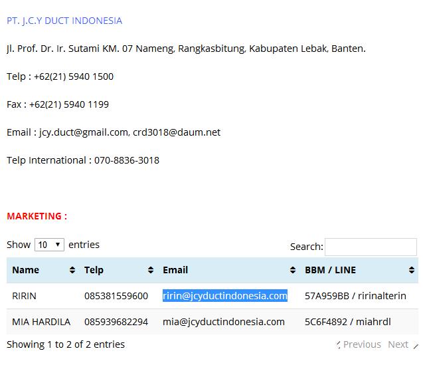Click the red MARKETING heading
423x379 pixels.
[37, 216]
